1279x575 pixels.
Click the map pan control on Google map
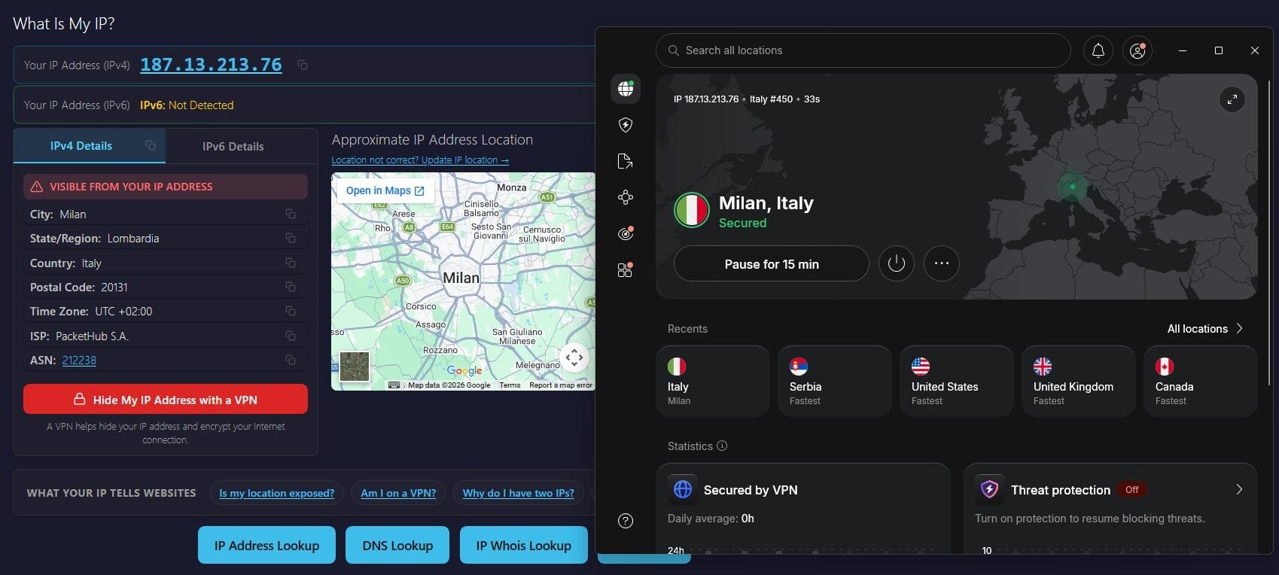tap(574, 357)
